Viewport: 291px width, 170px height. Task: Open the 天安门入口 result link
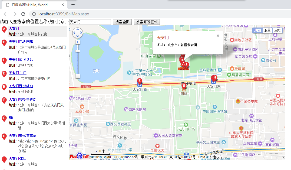point(18,73)
